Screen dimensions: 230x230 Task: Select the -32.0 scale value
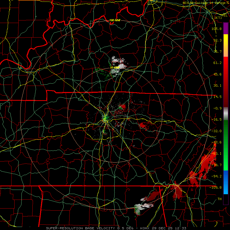216,131
